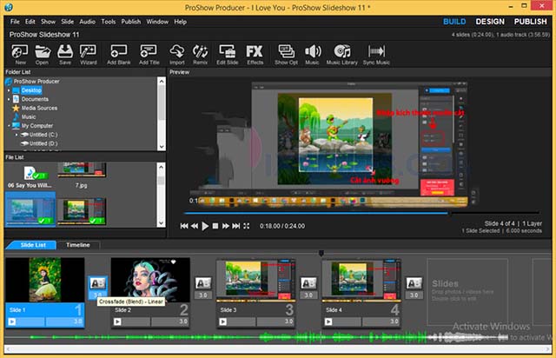Open the File menu
The image size is (556, 358).
15,22
